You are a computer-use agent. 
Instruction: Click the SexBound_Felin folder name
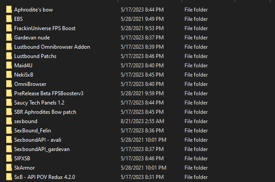point(32,131)
